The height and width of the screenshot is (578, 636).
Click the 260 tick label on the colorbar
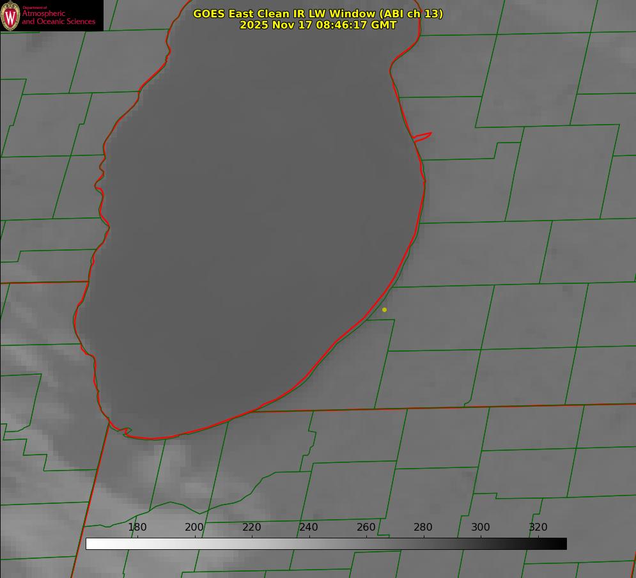[x=366, y=527]
